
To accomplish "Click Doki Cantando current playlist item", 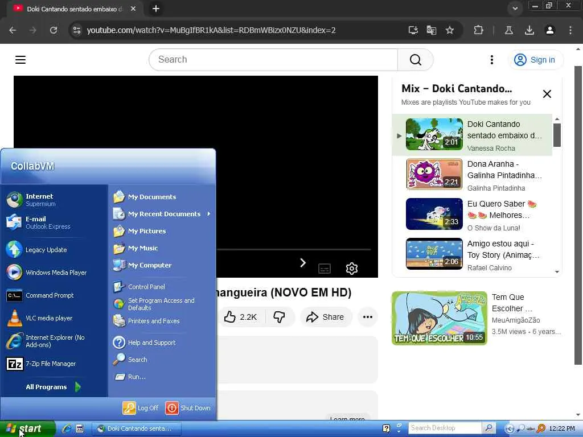I will [472, 134].
